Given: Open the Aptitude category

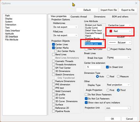Looking at the screenshot, I should click(x=9, y=33).
